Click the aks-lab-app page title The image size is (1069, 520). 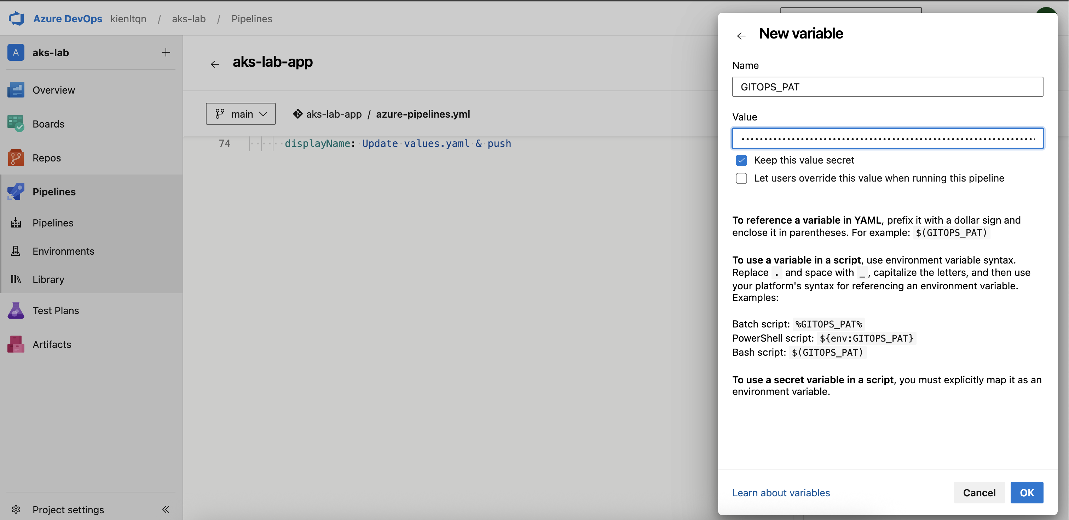pos(273,62)
